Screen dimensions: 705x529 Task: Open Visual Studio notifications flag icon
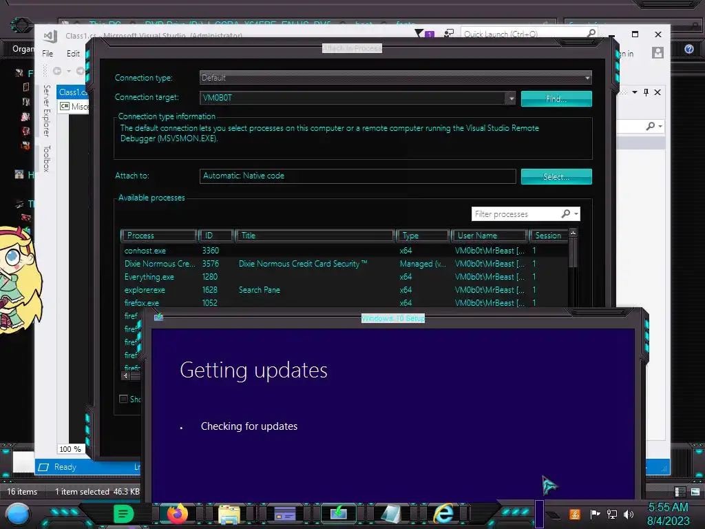click(424, 33)
